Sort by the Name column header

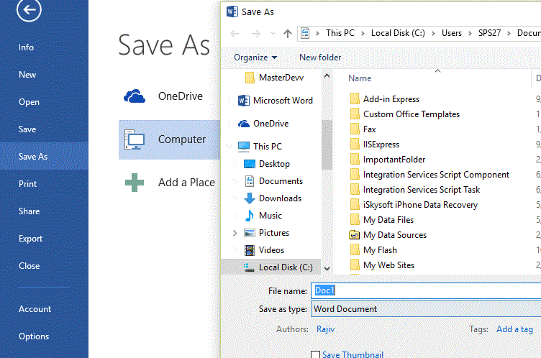pos(360,78)
